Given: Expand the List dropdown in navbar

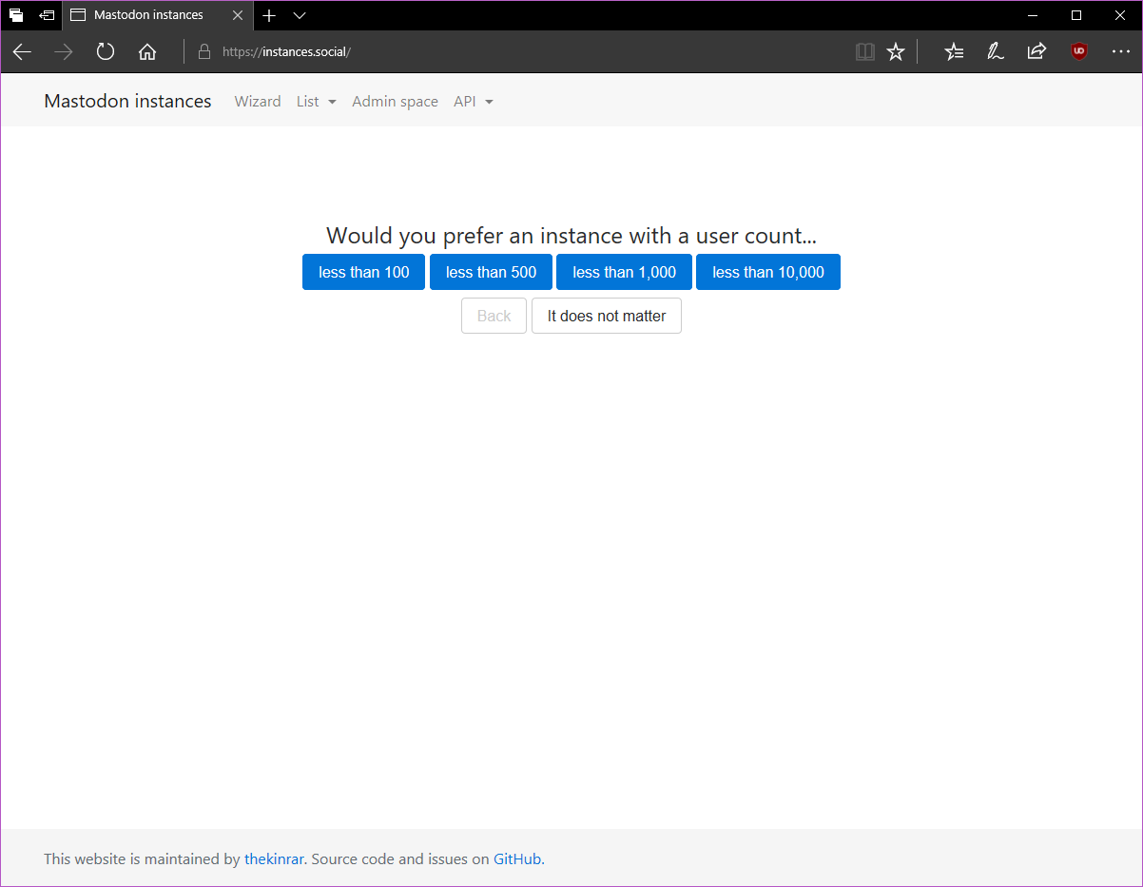Looking at the screenshot, I should point(316,102).
